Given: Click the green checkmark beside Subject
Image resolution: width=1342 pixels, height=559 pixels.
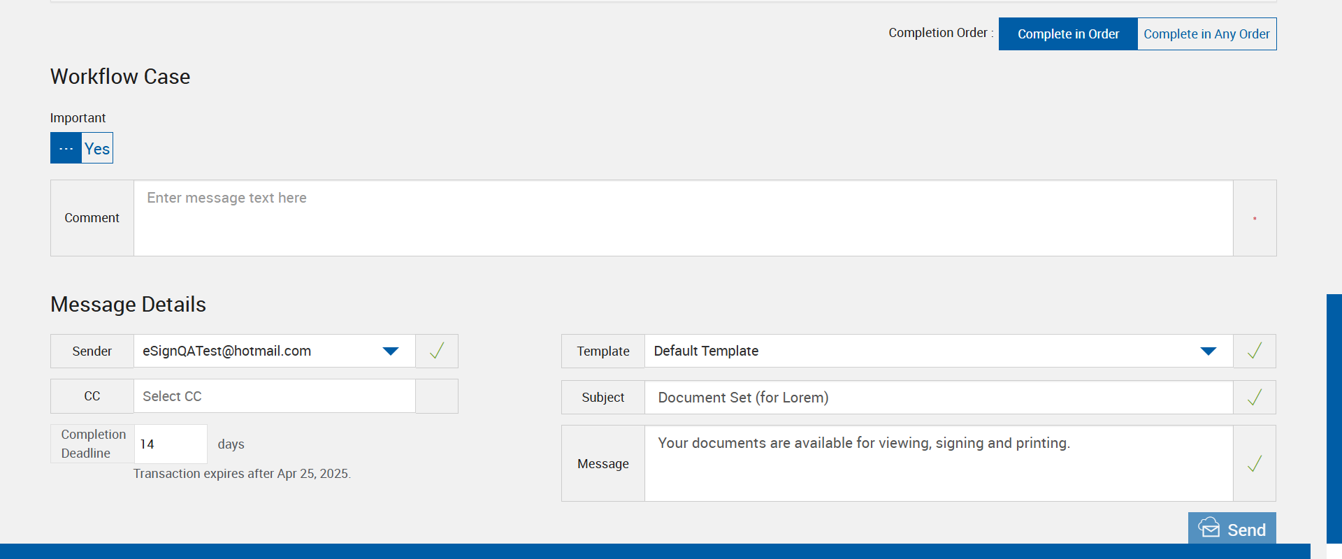Looking at the screenshot, I should (x=1255, y=398).
